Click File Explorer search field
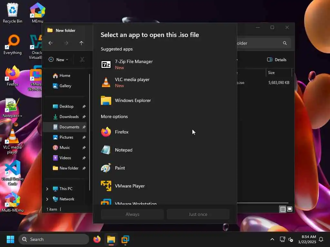This screenshot has width=330, height=247. coord(264,43)
